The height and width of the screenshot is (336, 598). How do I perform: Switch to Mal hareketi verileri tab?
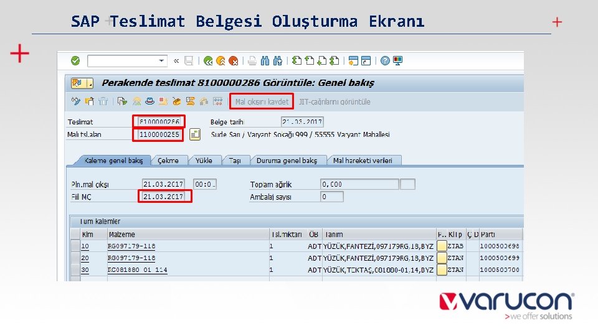pyautogui.click(x=363, y=161)
